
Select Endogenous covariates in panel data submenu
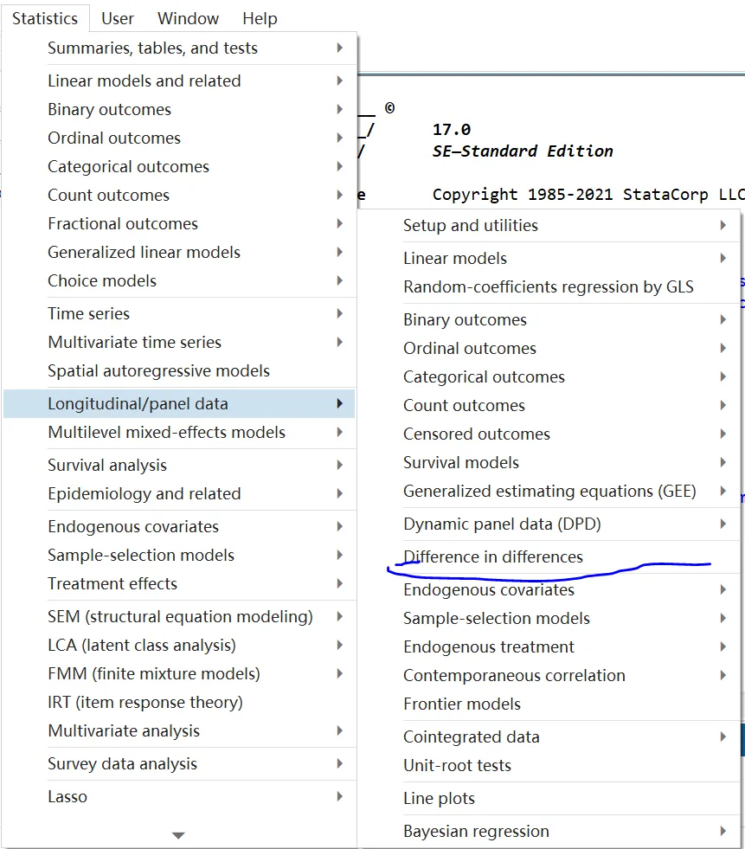(x=549, y=589)
